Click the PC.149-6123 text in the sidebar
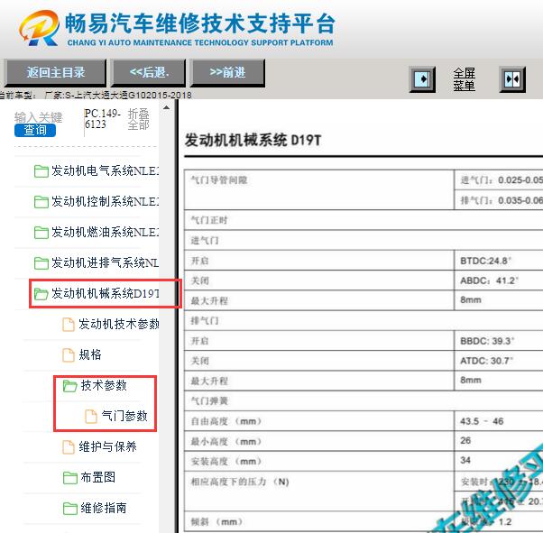Screen dimensions: 543x533 102,119
